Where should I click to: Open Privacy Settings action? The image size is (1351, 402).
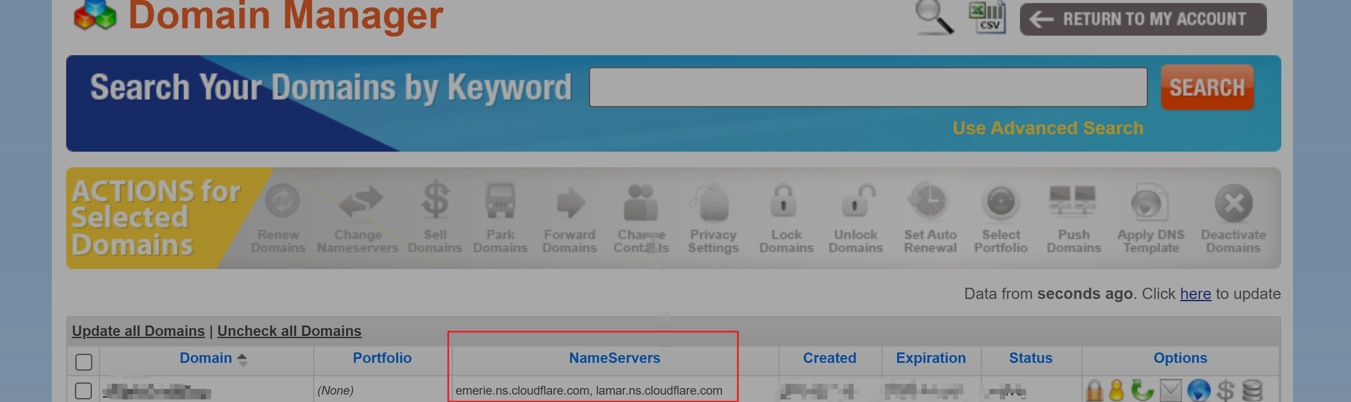pos(713,203)
